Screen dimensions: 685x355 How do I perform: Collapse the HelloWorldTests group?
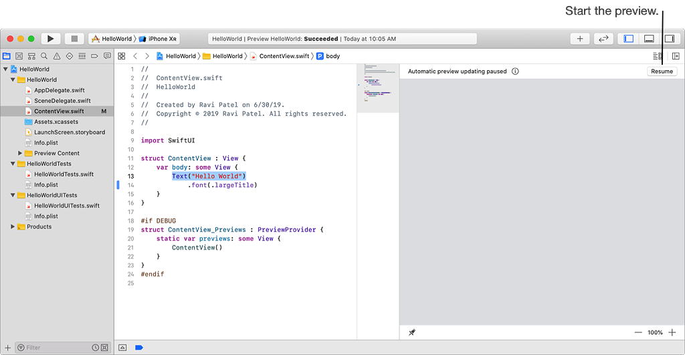click(13, 164)
